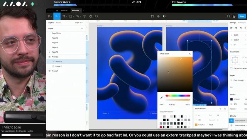
Task: Open effect settings of second Inner shadow
Action: click(x=231, y=125)
